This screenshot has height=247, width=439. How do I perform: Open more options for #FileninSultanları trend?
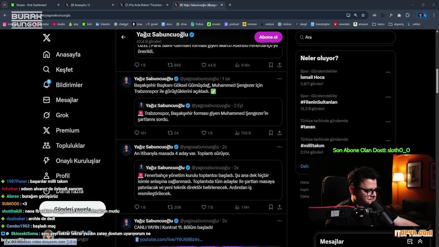pos(388,97)
